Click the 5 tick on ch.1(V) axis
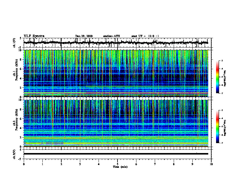This screenshot has width=238, height=184. coord(20,38)
